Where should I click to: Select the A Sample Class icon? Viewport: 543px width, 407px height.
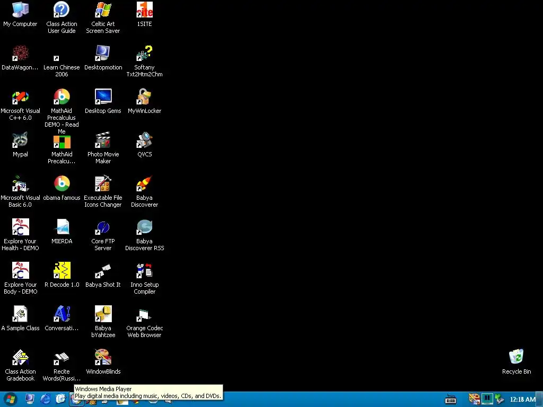20,314
